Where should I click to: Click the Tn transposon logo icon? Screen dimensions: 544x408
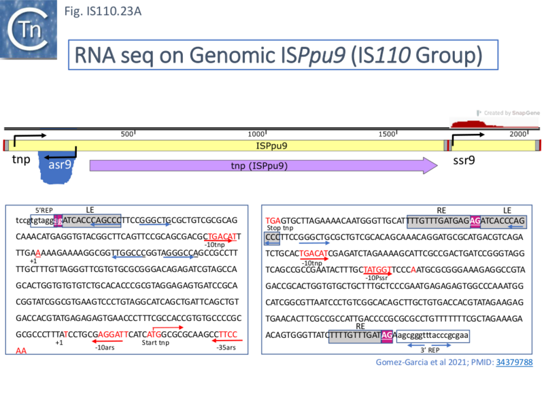coord(27,29)
